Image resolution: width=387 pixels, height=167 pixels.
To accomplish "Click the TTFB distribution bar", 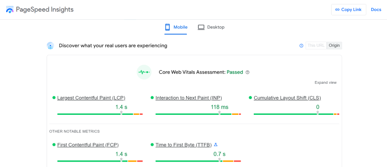I will tap(198, 161).
